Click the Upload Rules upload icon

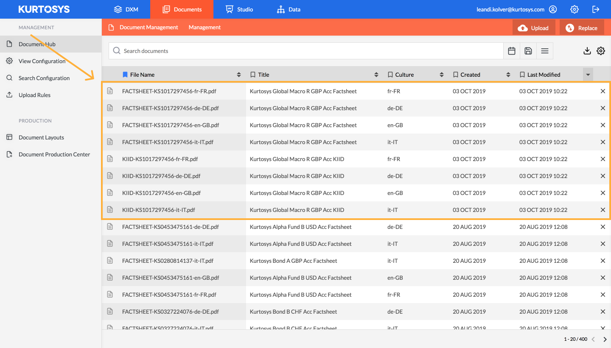pos(9,95)
